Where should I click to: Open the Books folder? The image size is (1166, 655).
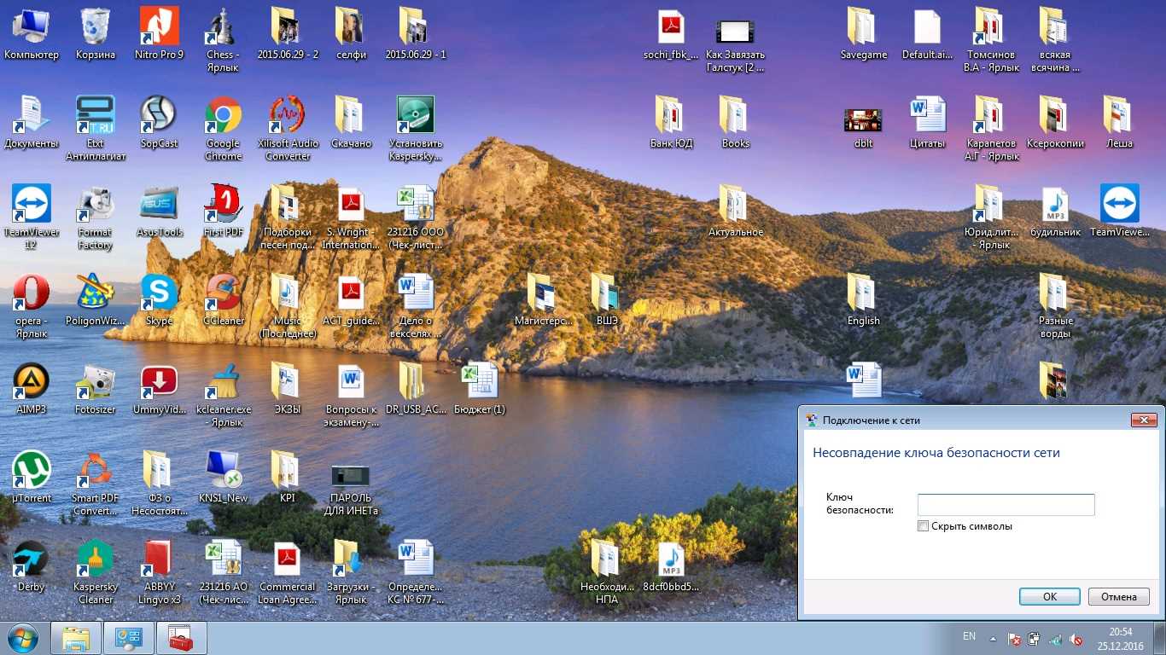click(735, 123)
